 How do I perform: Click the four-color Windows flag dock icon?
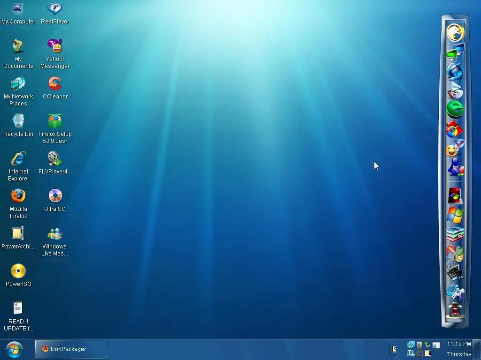pos(455,215)
